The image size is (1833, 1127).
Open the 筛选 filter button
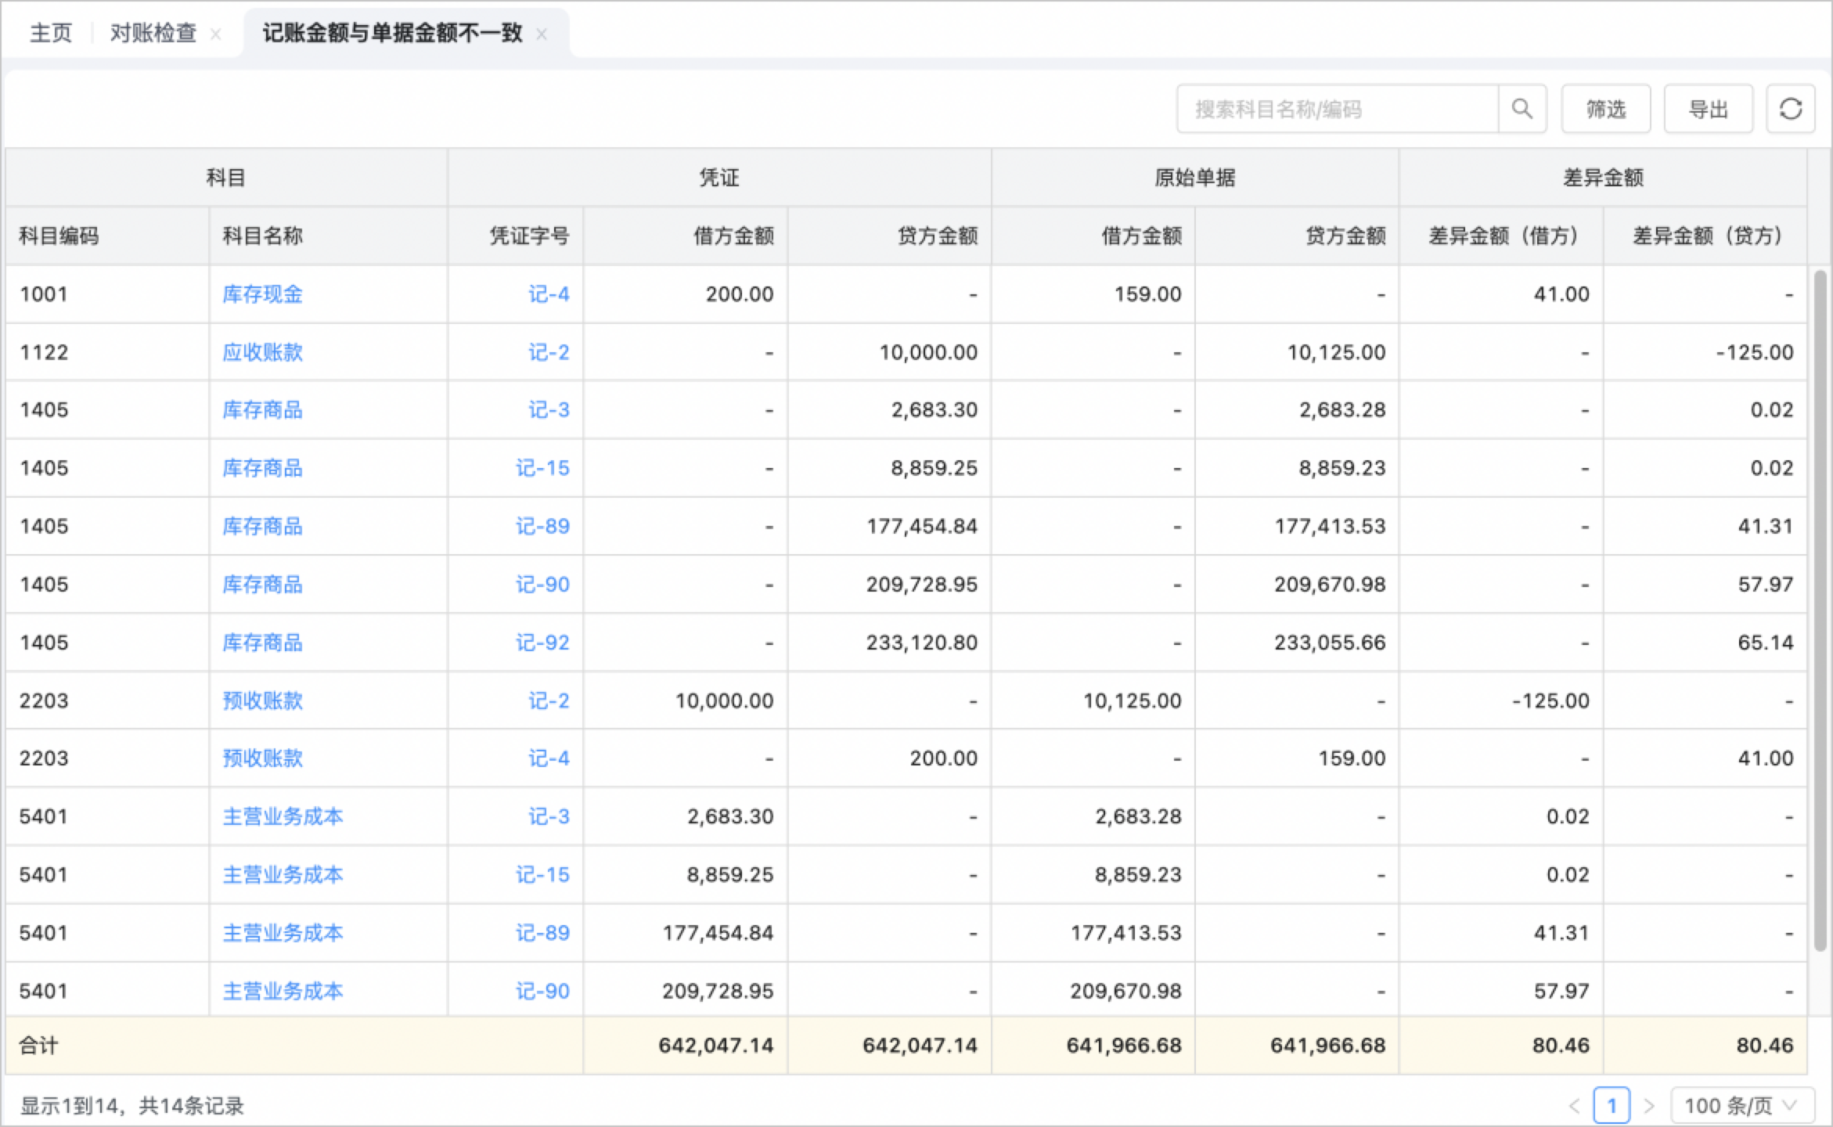[x=1606, y=109]
